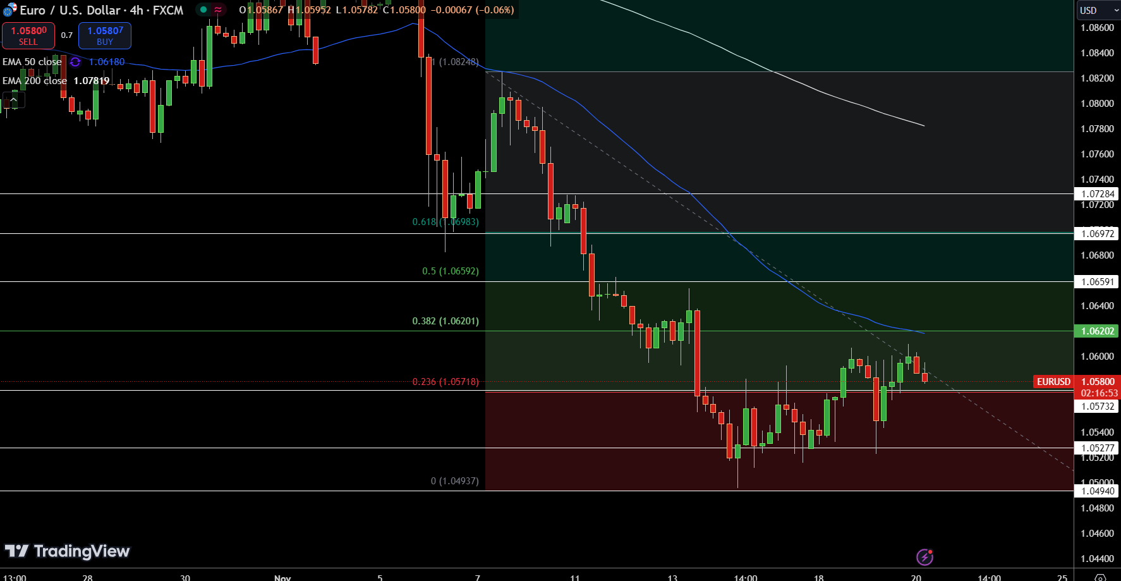Image resolution: width=1121 pixels, height=581 pixels.
Task: Click the 1.05732 price axis tag
Action: coord(1098,407)
